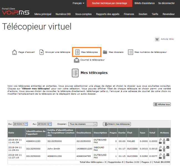This screenshot has height=166, width=180.
Task: Click the John Smith cell
Action: coord(61,149)
